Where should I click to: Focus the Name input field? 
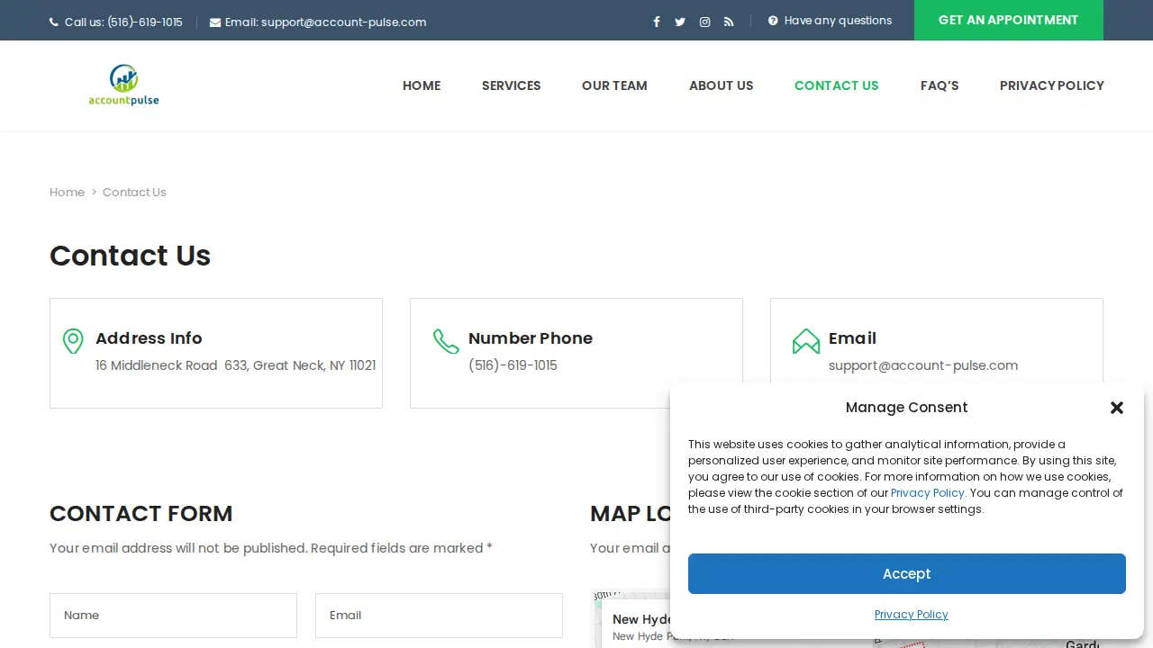click(x=173, y=616)
